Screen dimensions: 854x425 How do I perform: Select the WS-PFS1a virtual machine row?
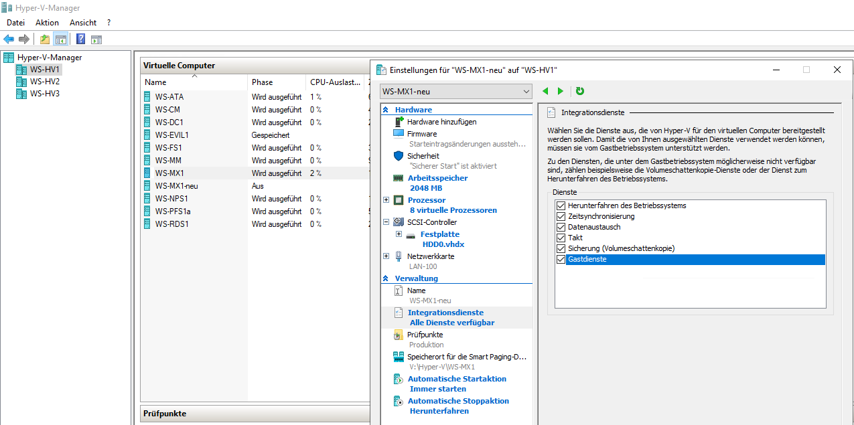pyautogui.click(x=255, y=211)
